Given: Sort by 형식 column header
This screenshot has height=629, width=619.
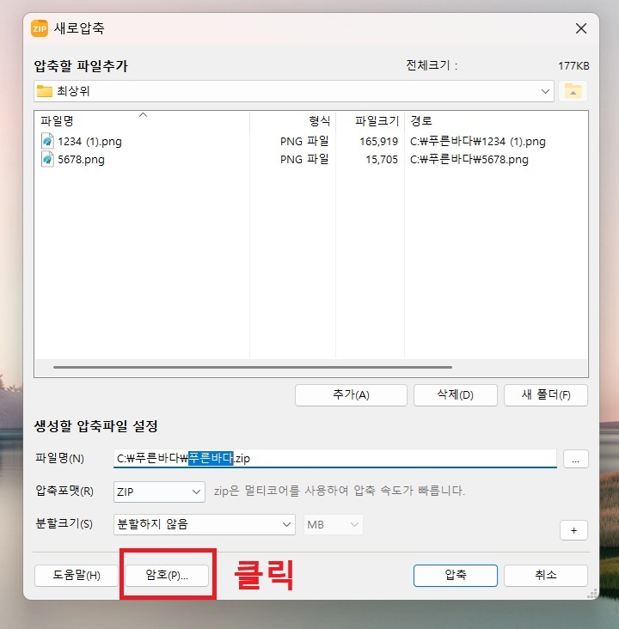Looking at the screenshot, I should click(292, 120).
